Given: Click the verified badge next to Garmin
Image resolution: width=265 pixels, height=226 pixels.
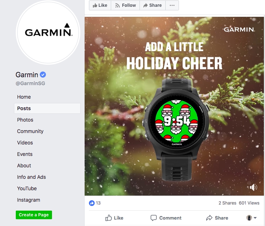Looking at the screenshot, I should coord(43,75).
